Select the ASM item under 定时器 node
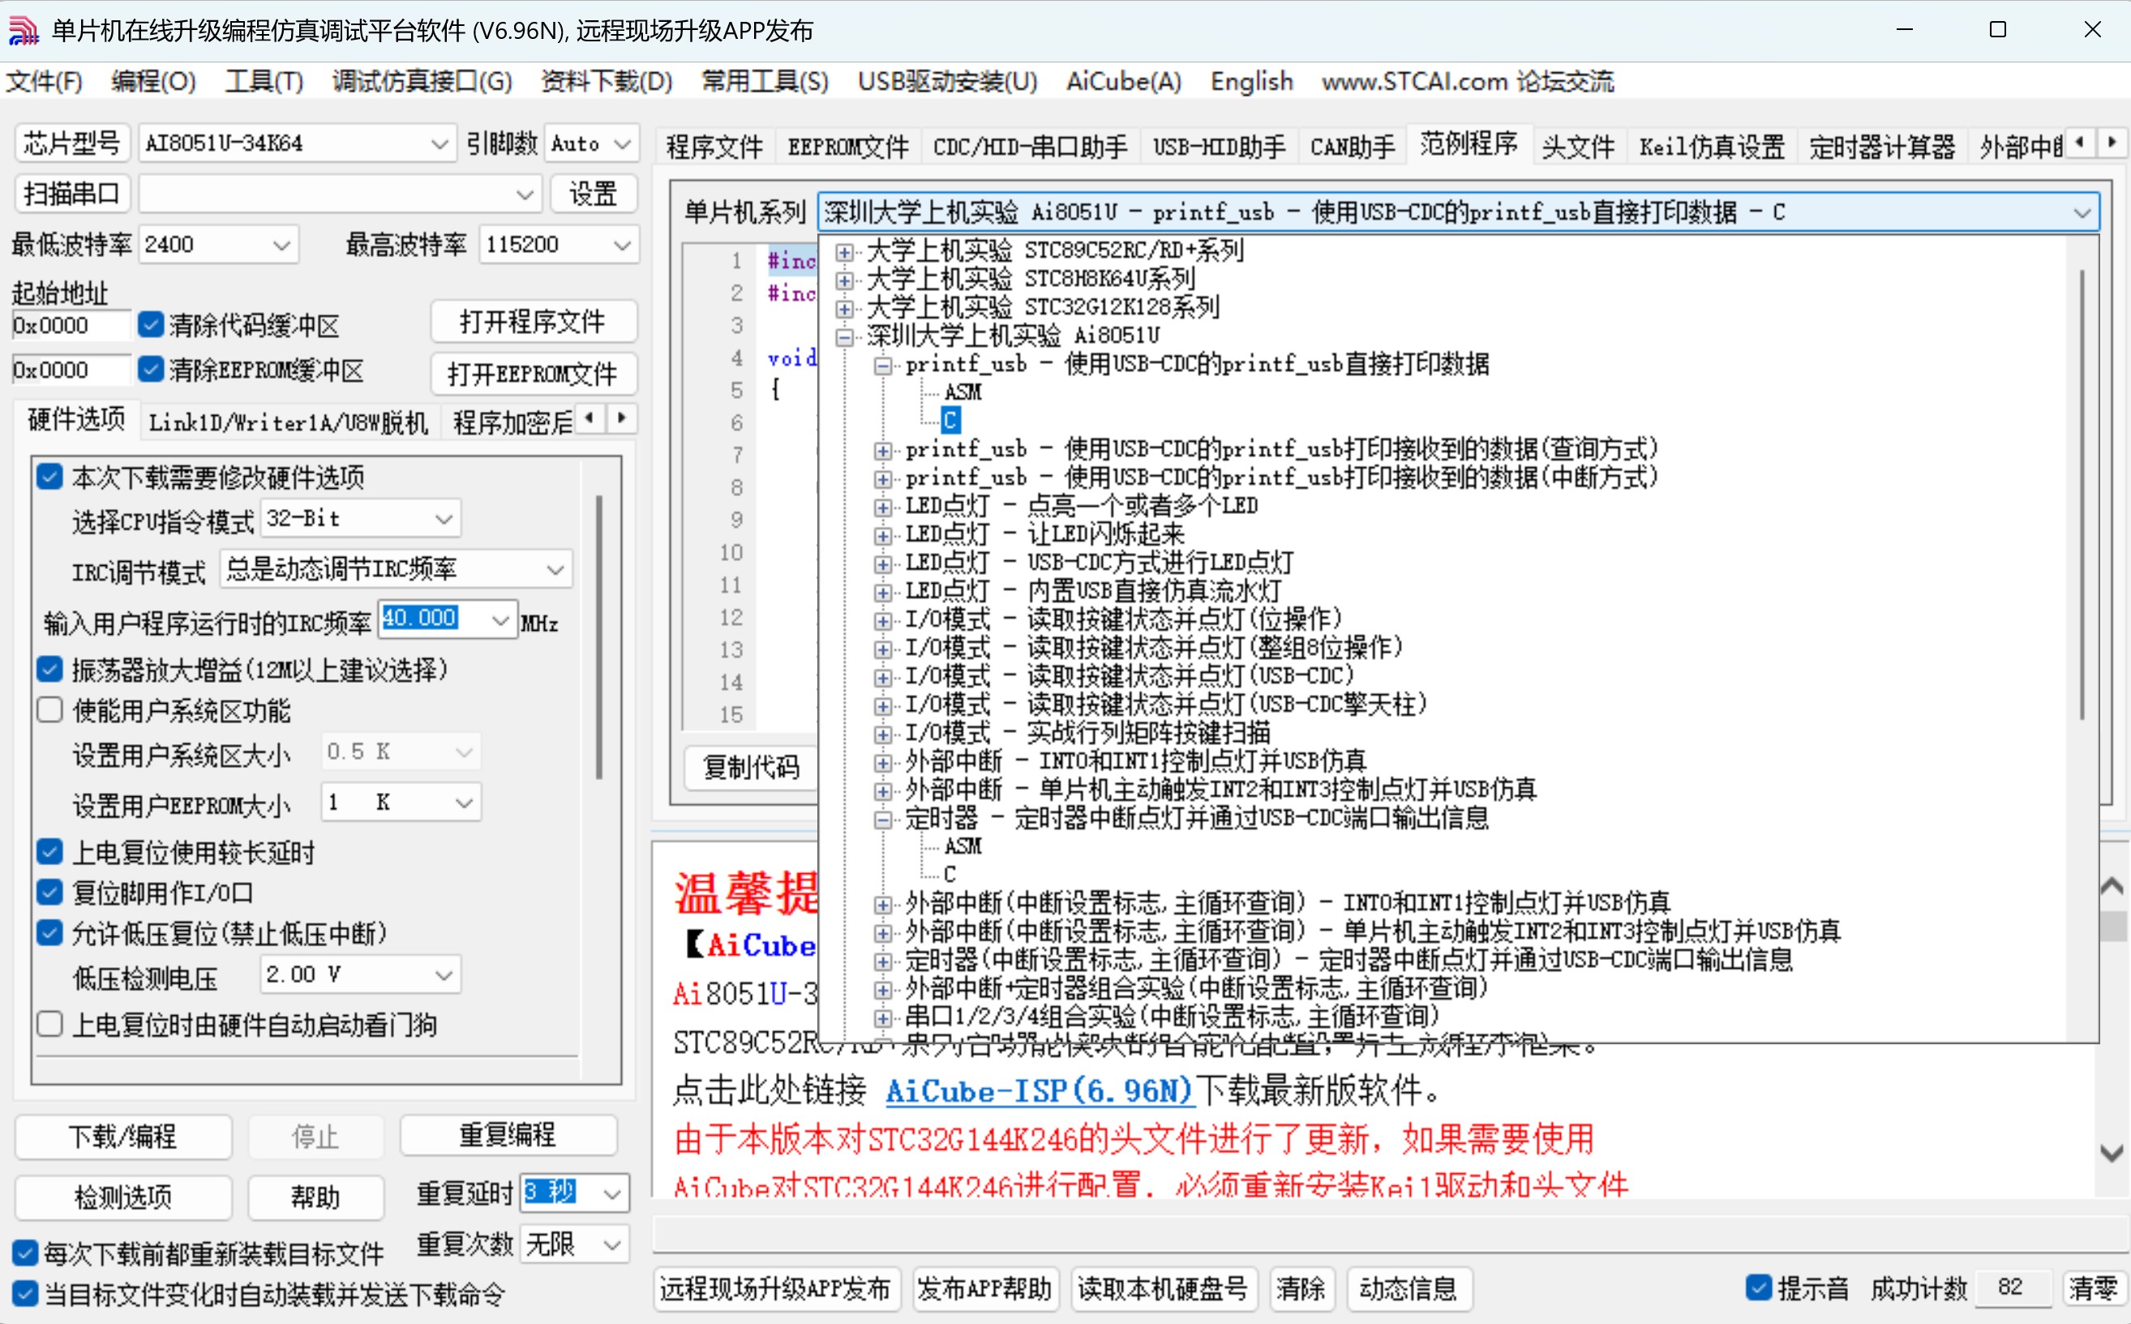This screenshot has height=1324, width=2131. tap(963, 845)
